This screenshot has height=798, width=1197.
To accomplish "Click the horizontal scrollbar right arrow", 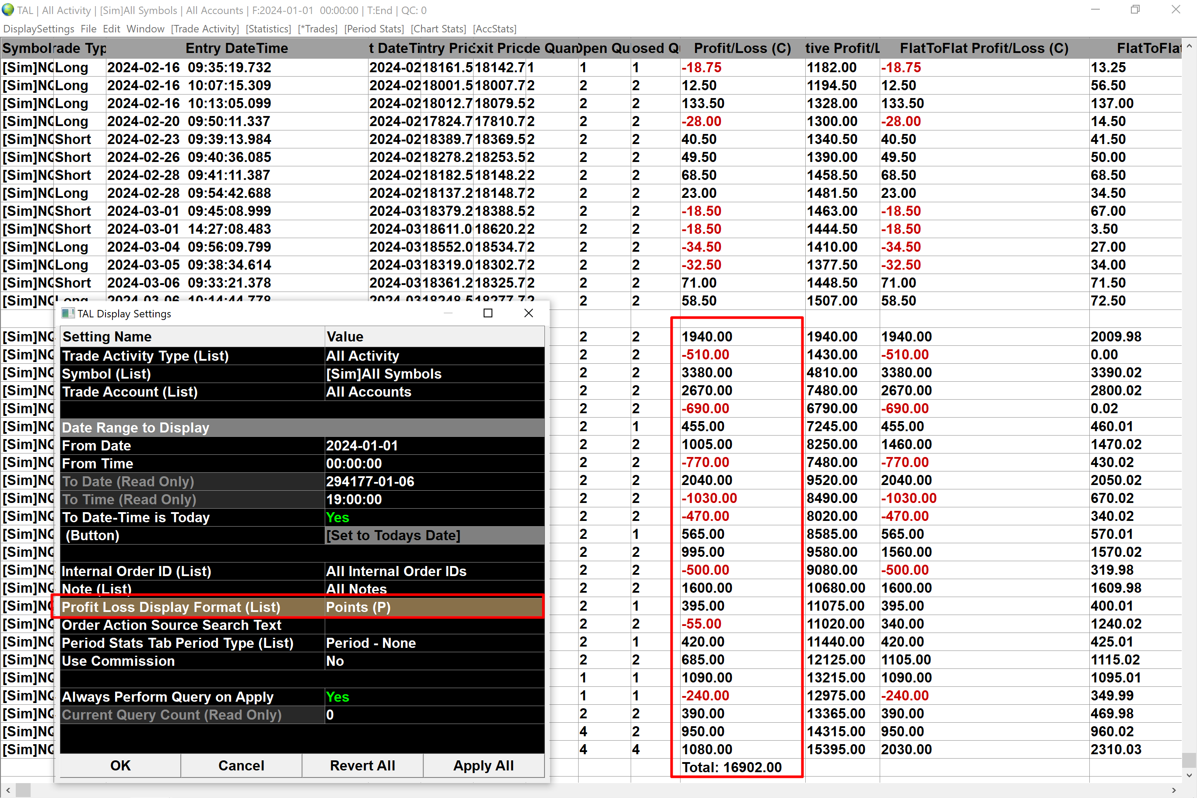I will [1174, 791].
